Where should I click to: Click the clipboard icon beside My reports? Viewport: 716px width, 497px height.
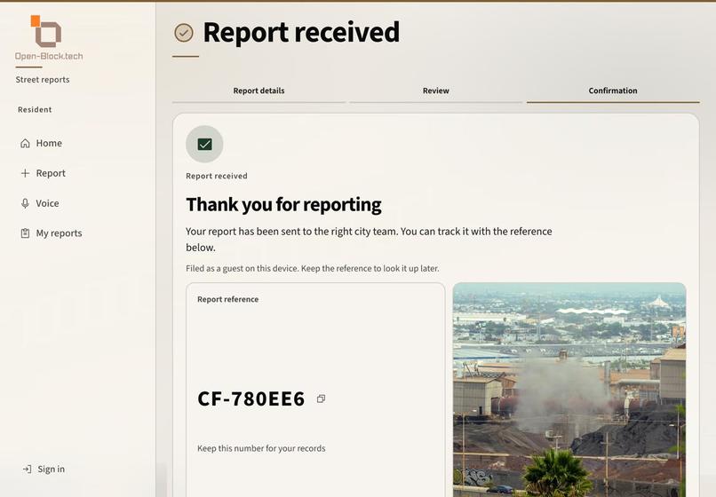25,233
